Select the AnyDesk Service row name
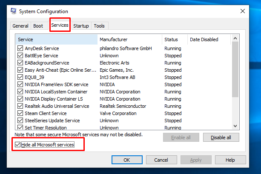The height and width of the screenshot is (174, 261). point(42,48)
